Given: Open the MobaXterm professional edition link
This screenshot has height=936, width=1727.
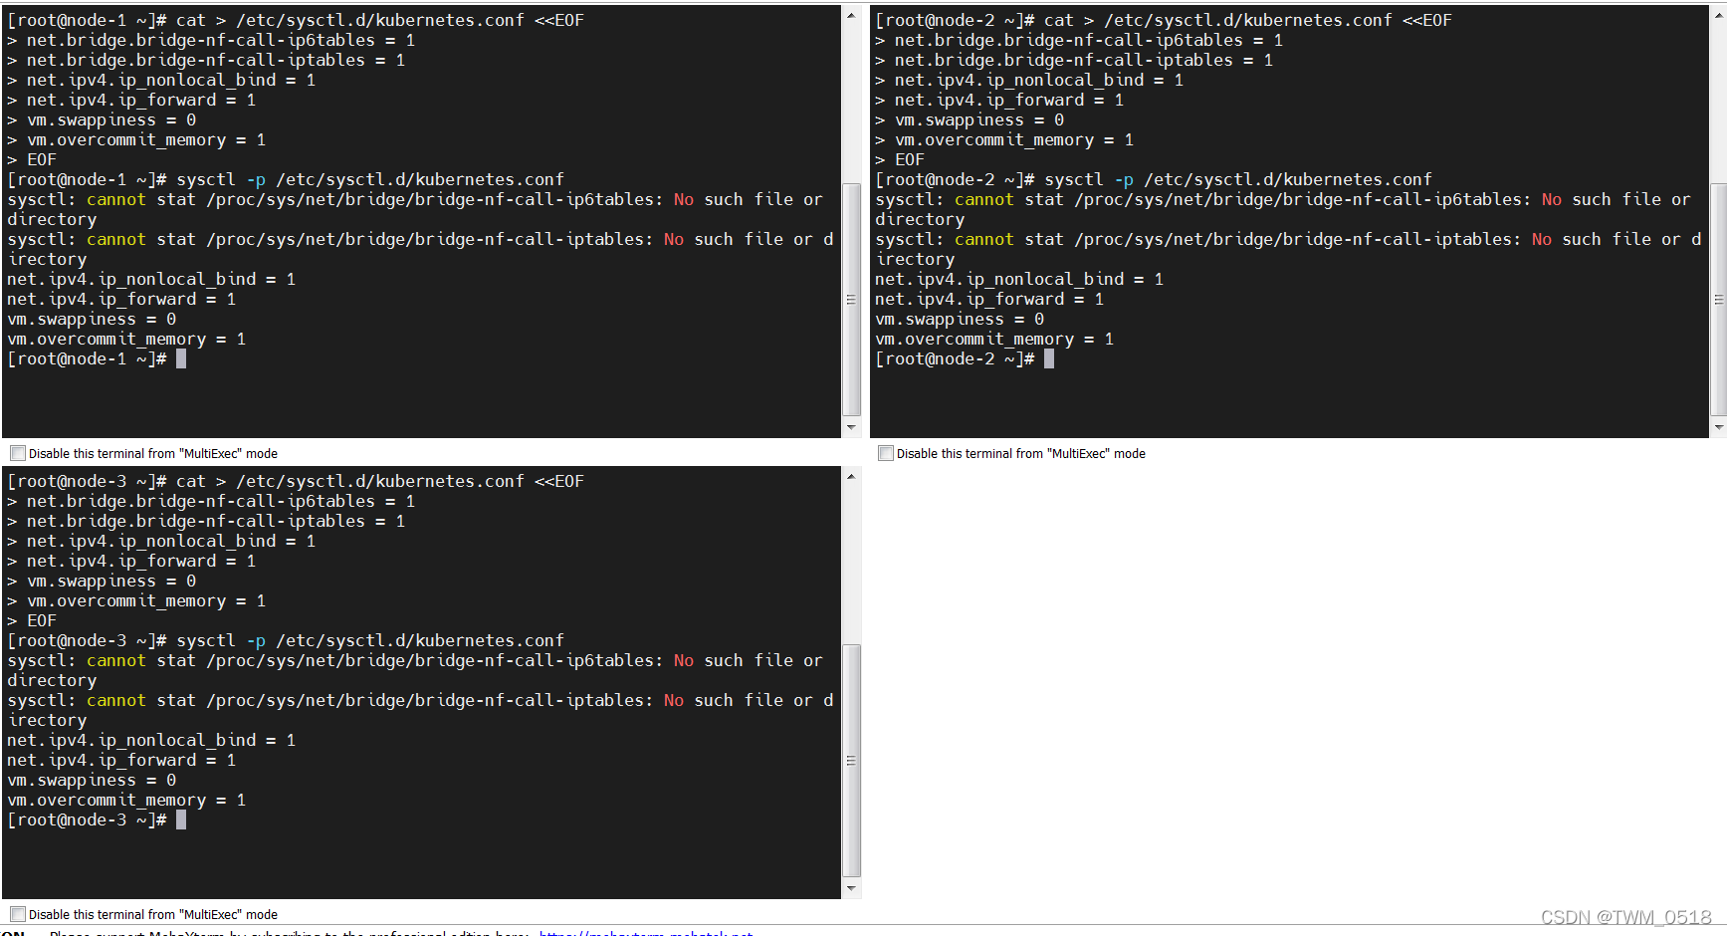Looking at the screenshot, I should point(645,933).
